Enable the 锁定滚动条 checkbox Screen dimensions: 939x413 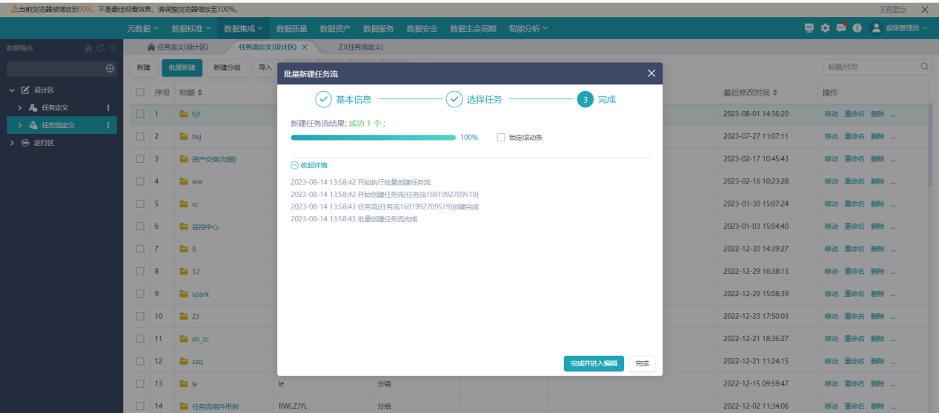coord(502,138)
